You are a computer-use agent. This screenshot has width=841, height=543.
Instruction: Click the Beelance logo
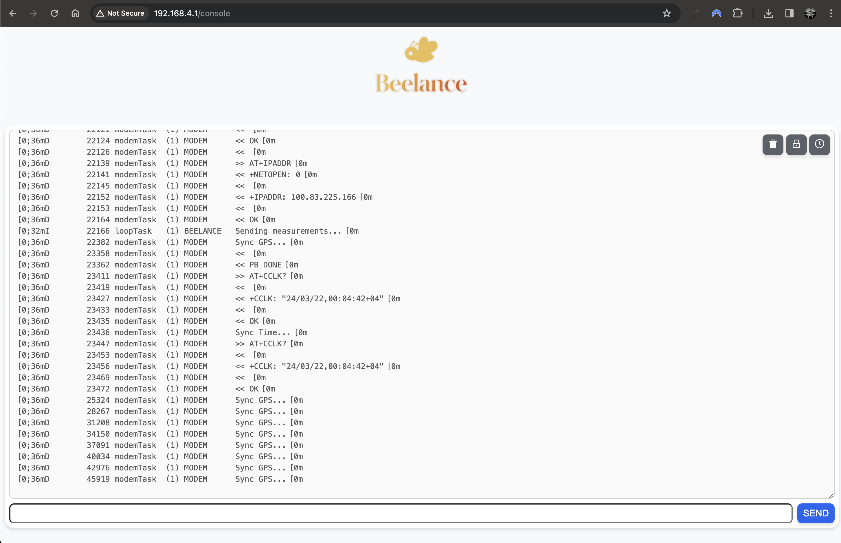pyautogui.click(x=421, y=65)
